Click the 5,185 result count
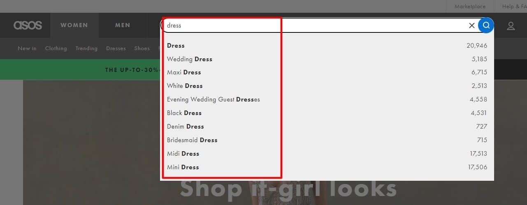Viewport: 527px width, 205px height. 479,59
